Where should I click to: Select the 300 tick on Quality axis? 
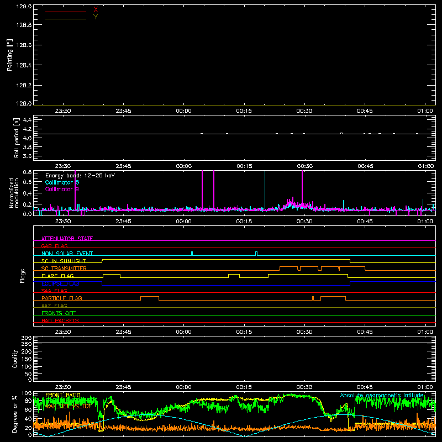pos(27,338)
